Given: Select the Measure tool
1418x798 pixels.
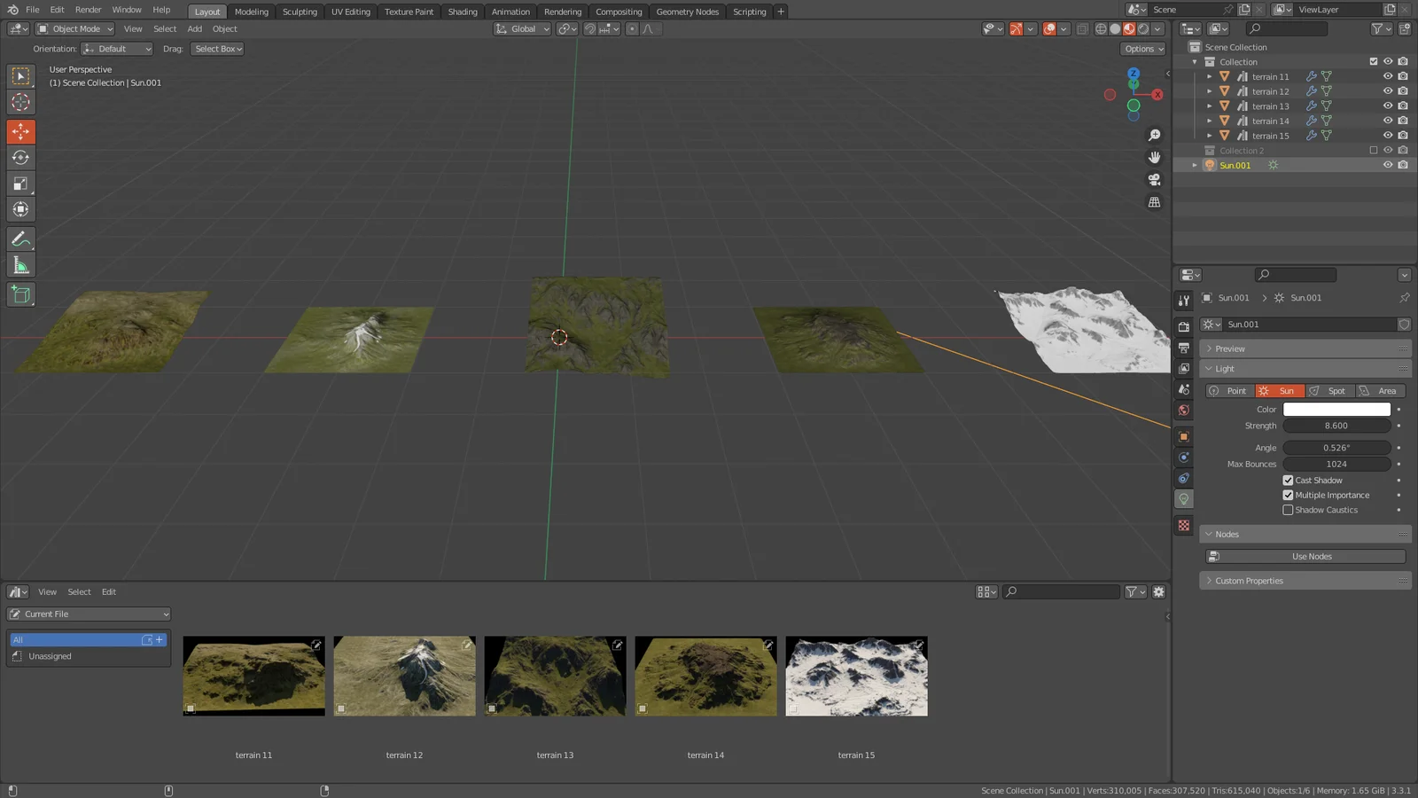Looking at the screenshot, I should (x=20, y=264).
